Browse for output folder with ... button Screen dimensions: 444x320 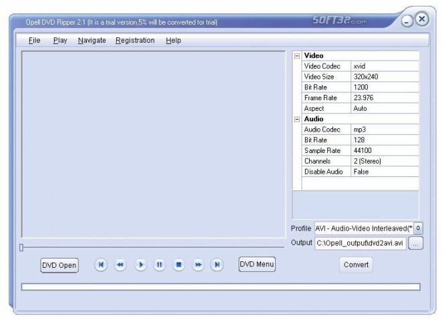tap(415, 243)
